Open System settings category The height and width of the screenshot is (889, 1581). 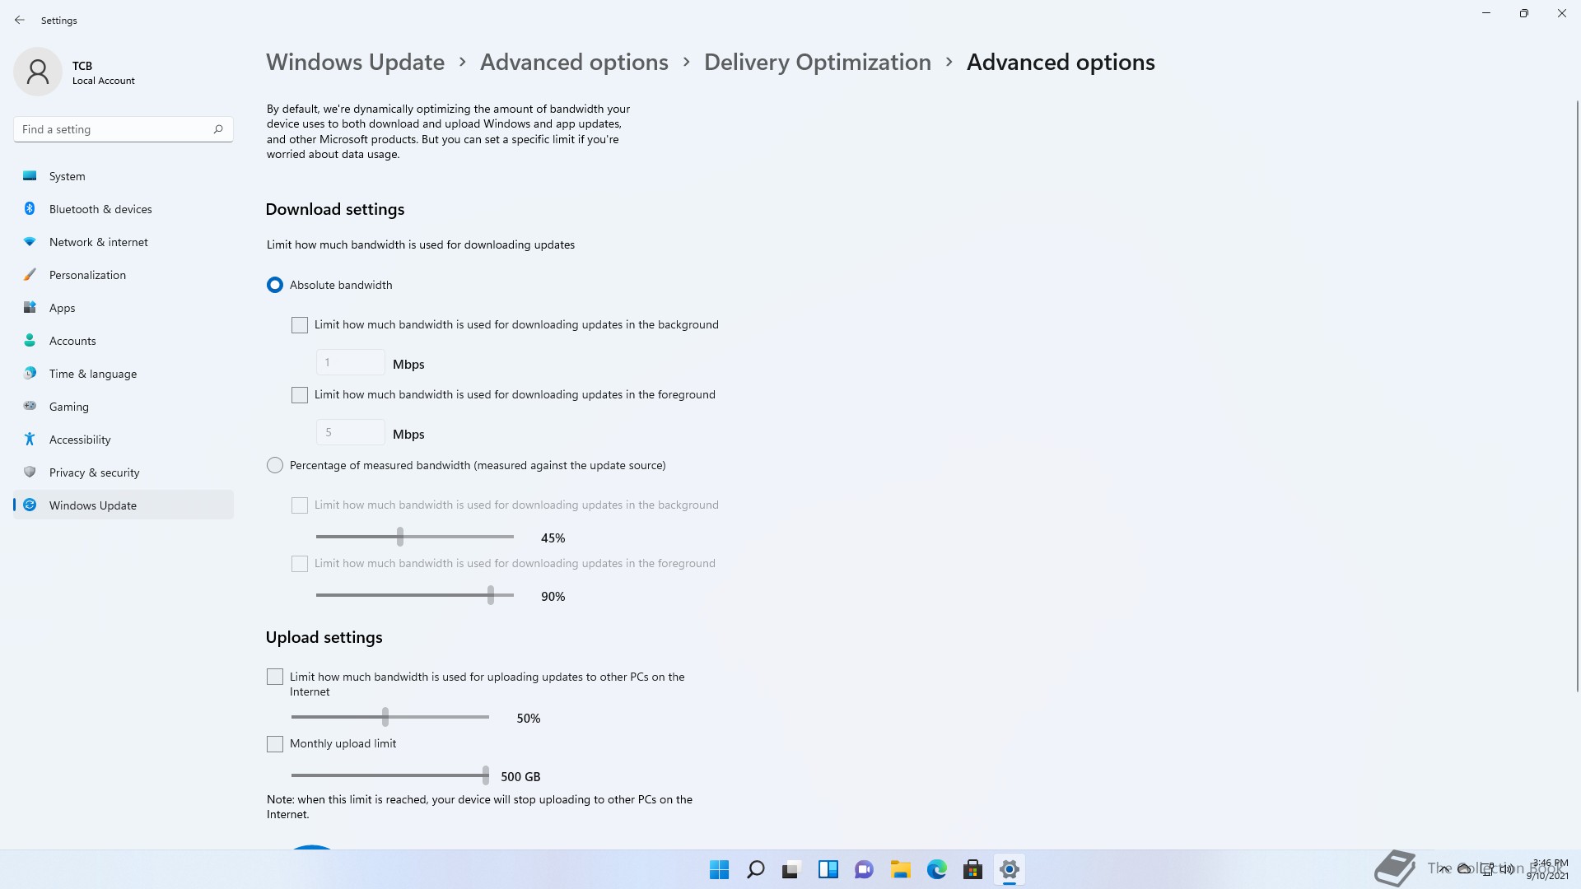tap(124, 176)
